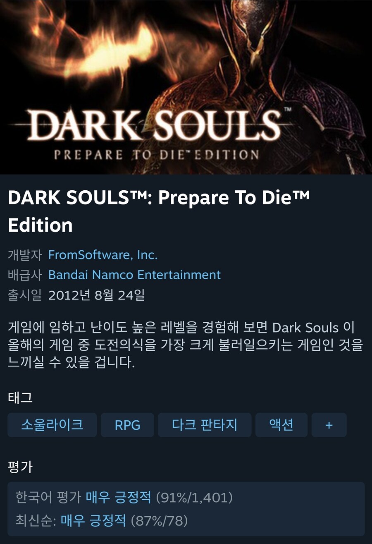372x544 pixels.
Task: Open the 최신순 매우 긍정적 recent reviews link
Action: pyautogui.click(x=93, y=520)
